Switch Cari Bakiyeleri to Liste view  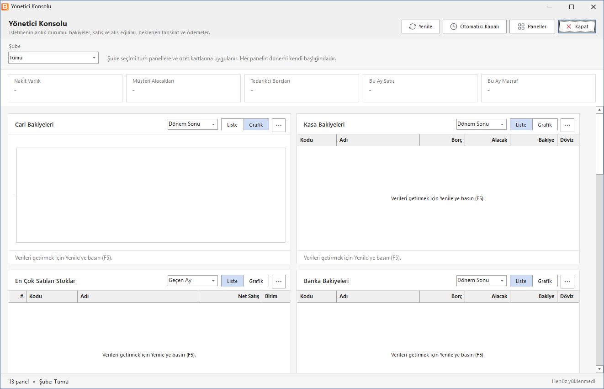point(233,125)
